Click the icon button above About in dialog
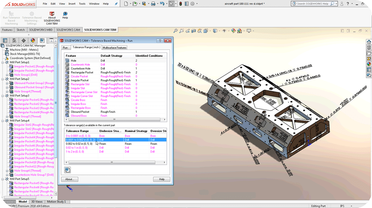The height and width of the screenshot is (208, 372). coord(67,170)
